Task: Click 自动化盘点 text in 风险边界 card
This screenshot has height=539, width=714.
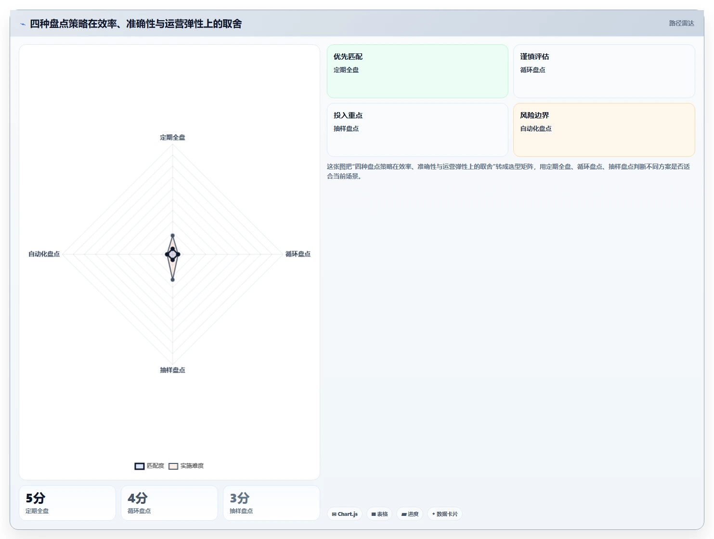Action: (536, 128)
